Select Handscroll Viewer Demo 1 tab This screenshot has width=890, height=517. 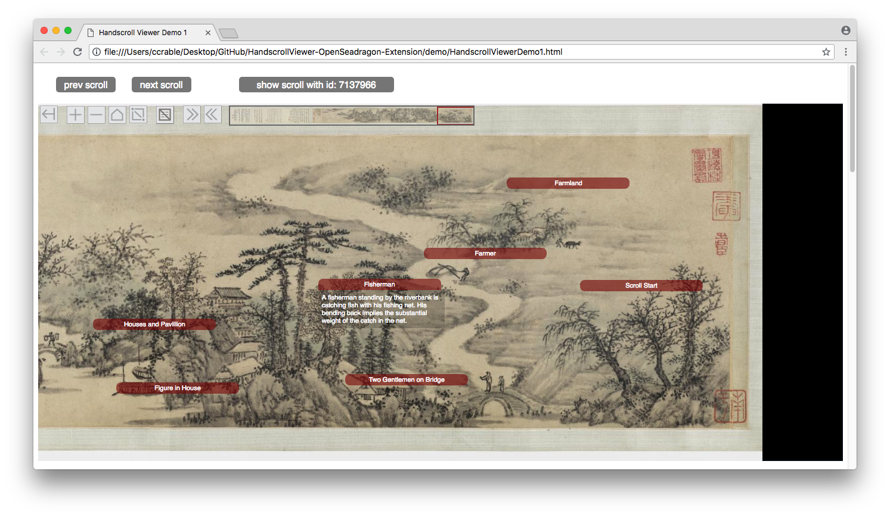[x=148, y=33]
